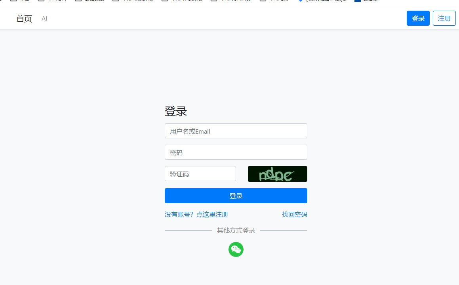Log in with the WeChat icon

[236, 249]
